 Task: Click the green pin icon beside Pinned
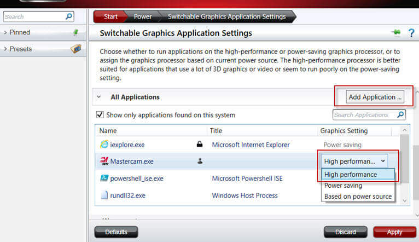point(76,32)
